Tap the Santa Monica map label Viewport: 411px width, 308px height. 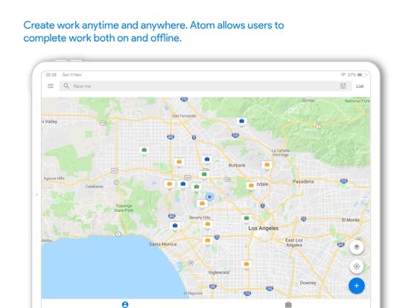[163, 244]
